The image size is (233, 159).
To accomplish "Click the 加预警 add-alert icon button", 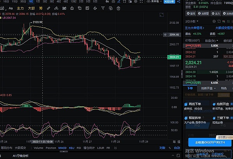I will pos(203,13).
